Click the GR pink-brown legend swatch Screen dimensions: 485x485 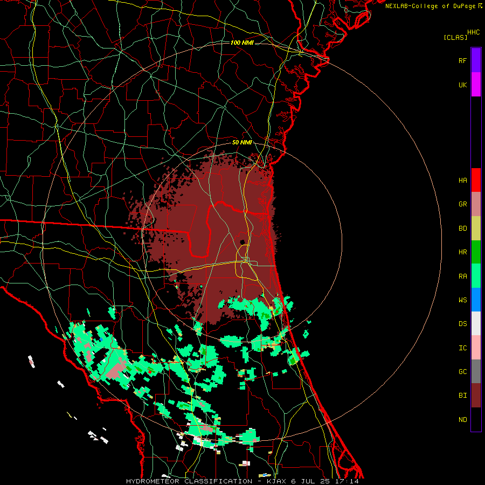(x=476, y=204)
